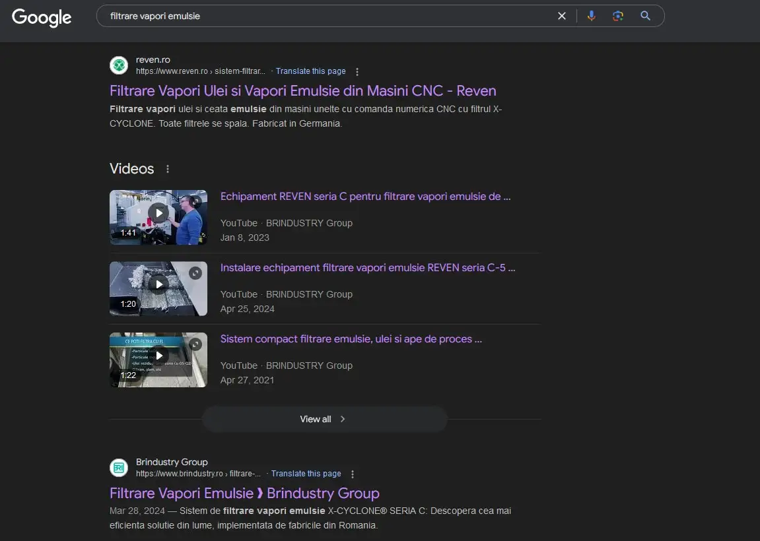
Task: Click the reven.ro site name
Action: pos(153,59)
